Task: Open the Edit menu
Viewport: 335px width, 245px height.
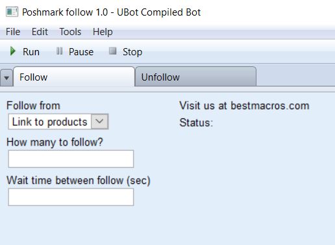Action: 40,32
